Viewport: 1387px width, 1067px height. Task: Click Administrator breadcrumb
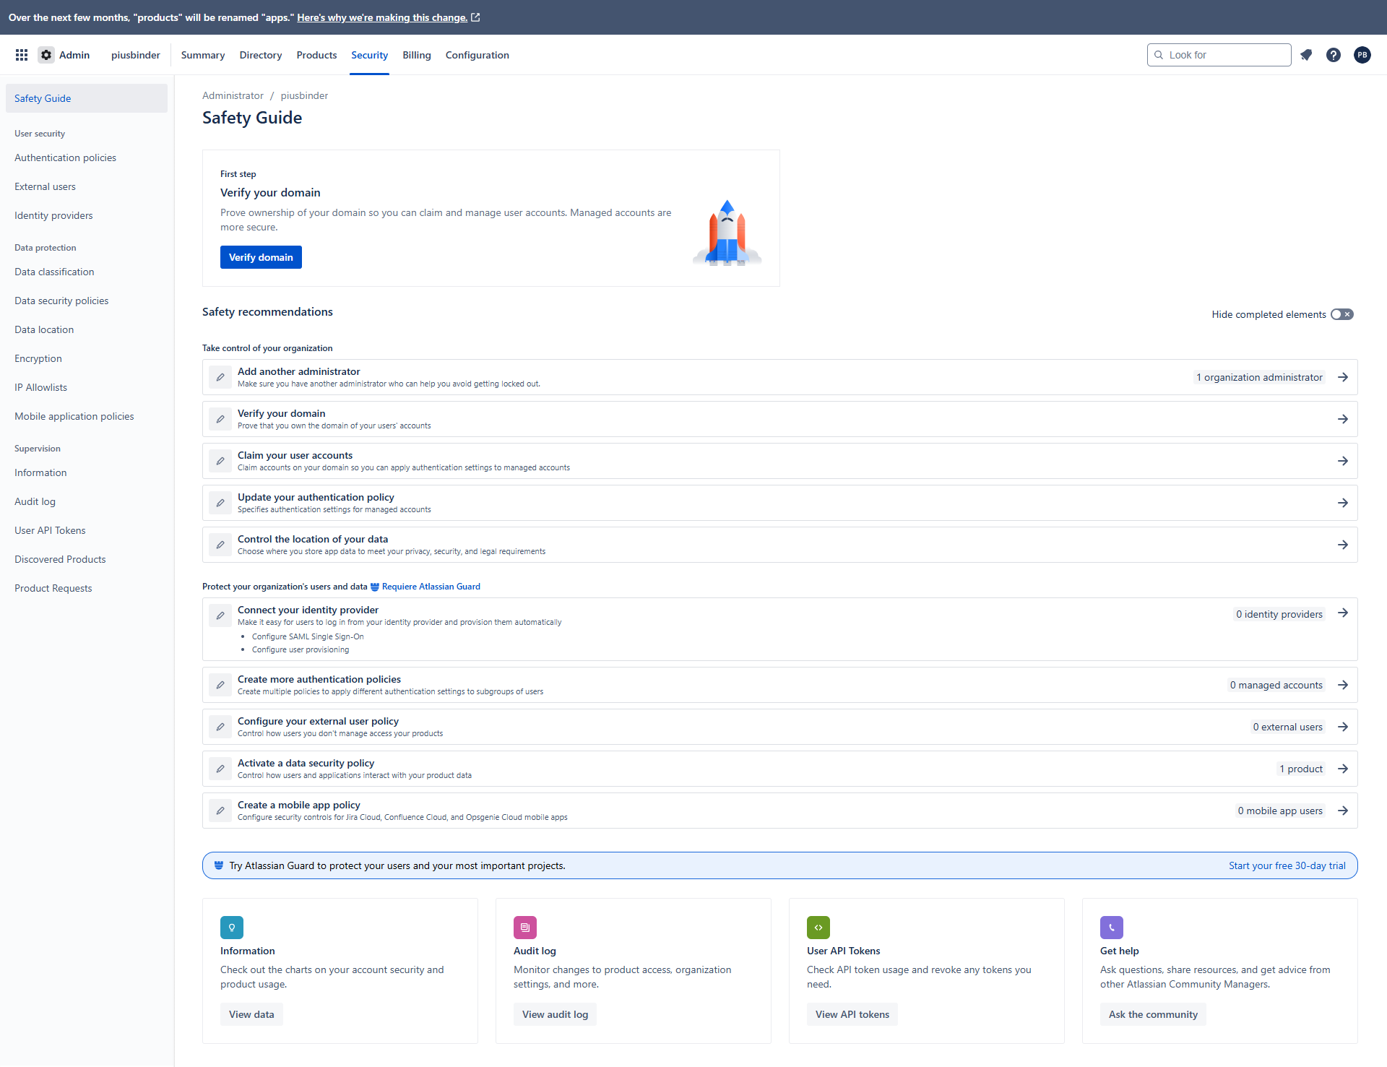click(x=233, y=95)
